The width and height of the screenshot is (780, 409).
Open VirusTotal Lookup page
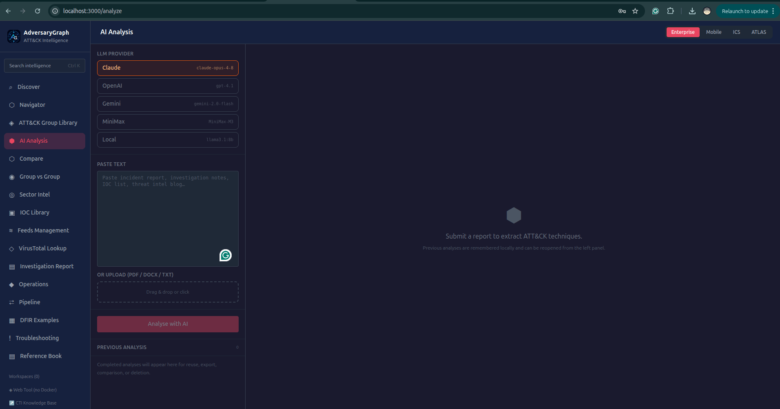tap(44, 249)
